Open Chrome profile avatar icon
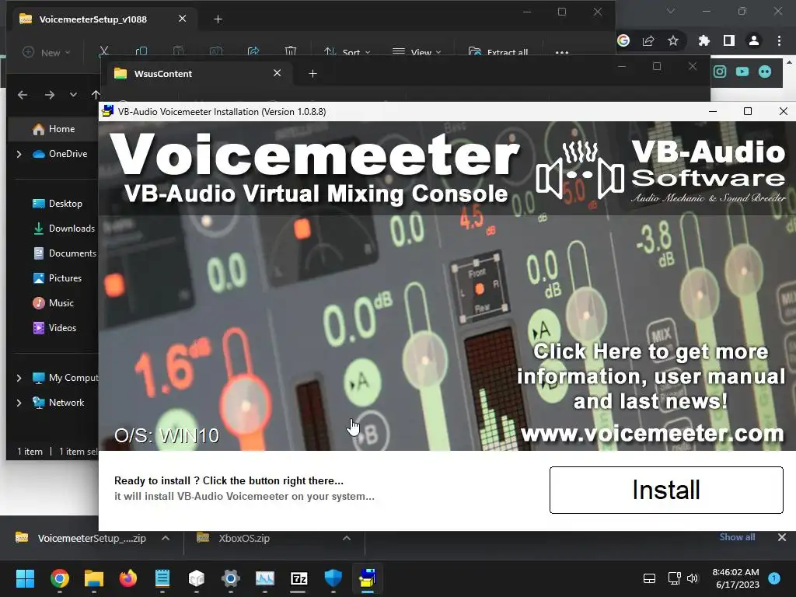The image size is (796, 597). 754,40
